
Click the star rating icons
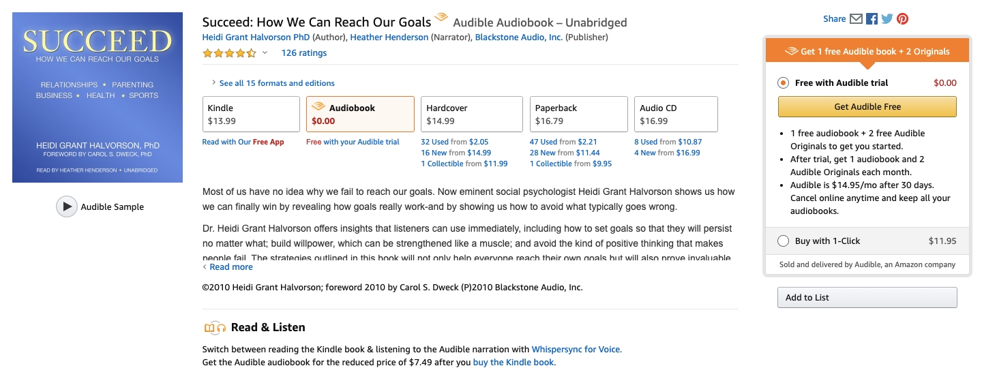click(229, 53)
